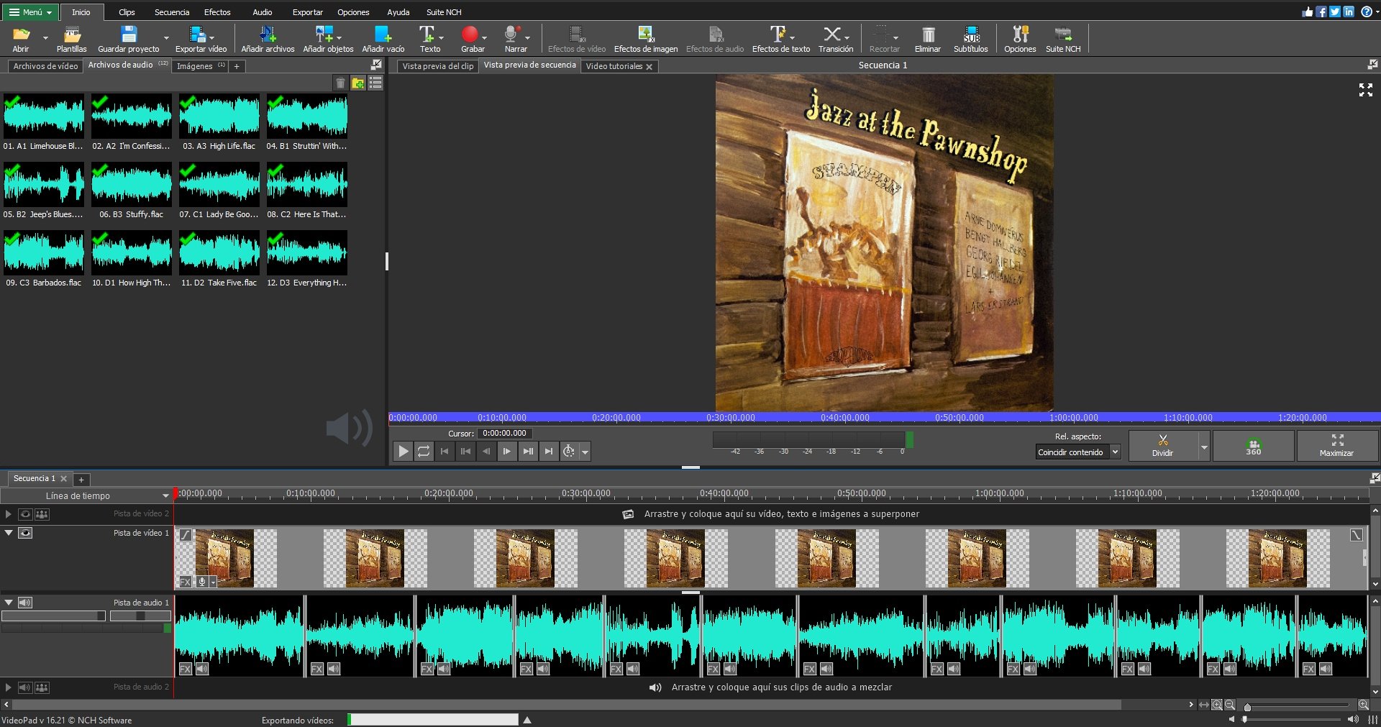
Task: Step forward one frame button
Action: tap(507, 451)
